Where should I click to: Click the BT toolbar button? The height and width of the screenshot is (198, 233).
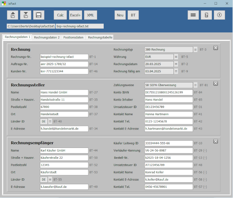pos(133,15)
